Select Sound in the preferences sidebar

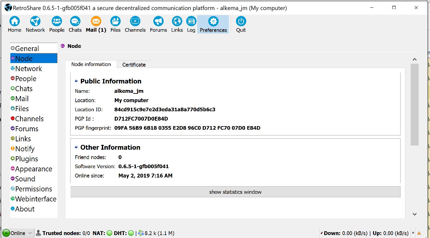(x=34, y=179)
